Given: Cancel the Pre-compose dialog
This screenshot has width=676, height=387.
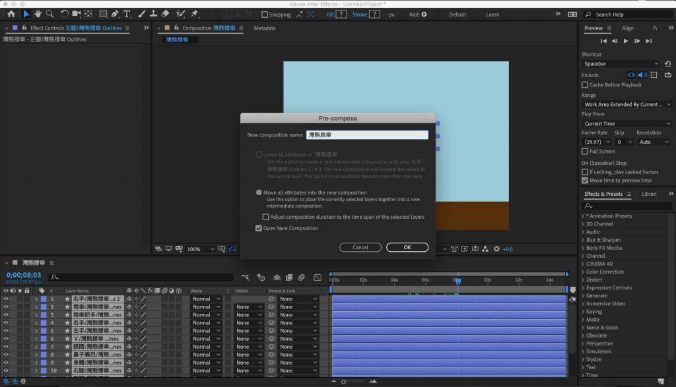Looking at the screenshot, I should pos(360,247).
